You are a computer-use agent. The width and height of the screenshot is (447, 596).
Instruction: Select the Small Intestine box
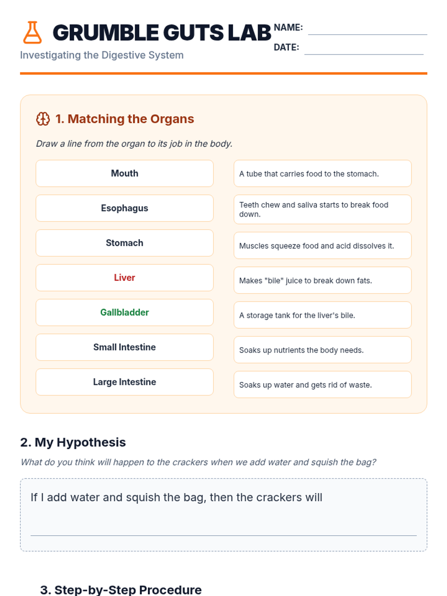coord(124,347)
